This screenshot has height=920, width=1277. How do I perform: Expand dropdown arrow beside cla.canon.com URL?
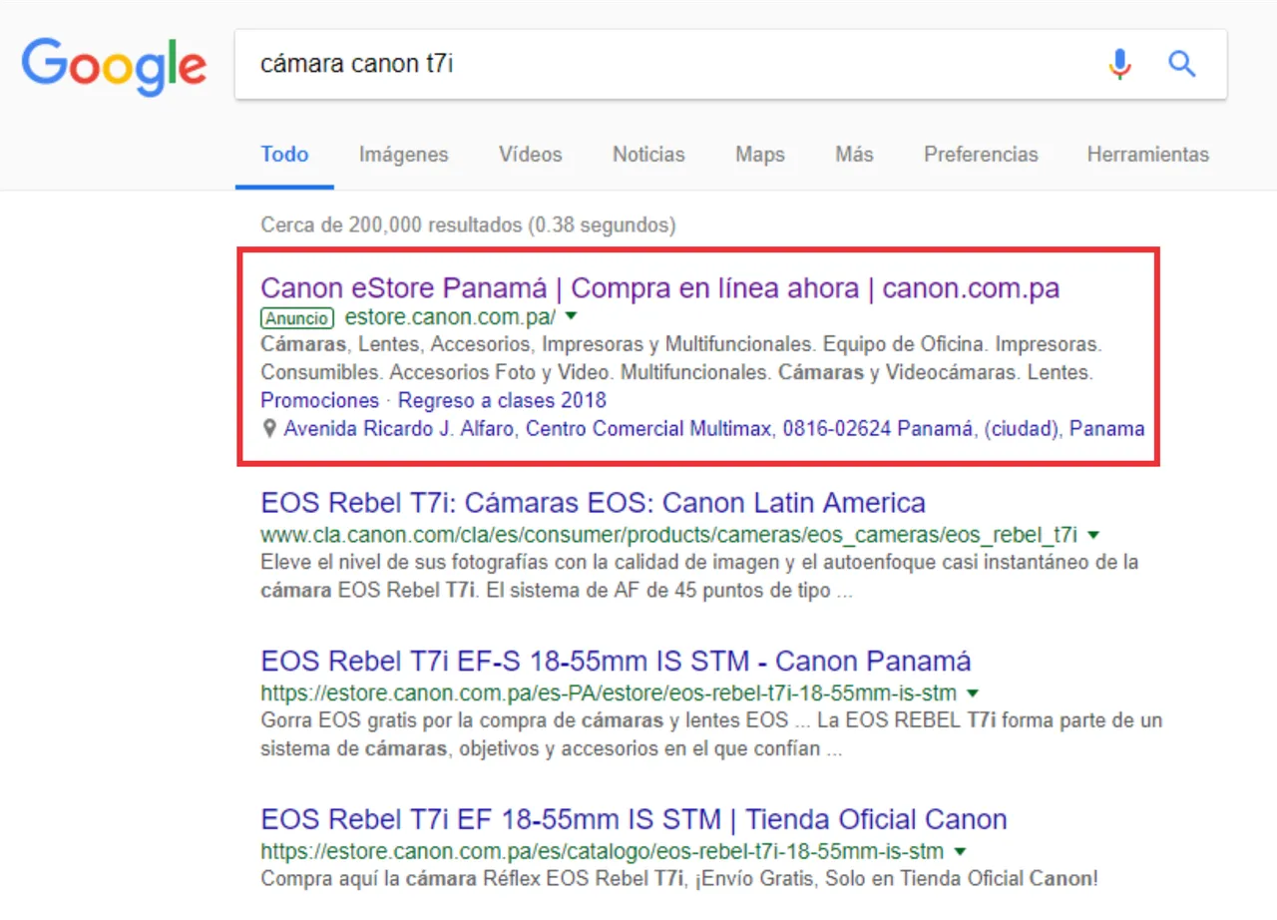1094,533
